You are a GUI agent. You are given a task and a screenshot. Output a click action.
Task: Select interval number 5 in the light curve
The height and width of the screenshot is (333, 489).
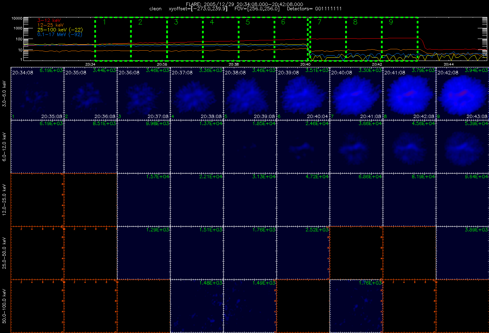tap(248, 22)
